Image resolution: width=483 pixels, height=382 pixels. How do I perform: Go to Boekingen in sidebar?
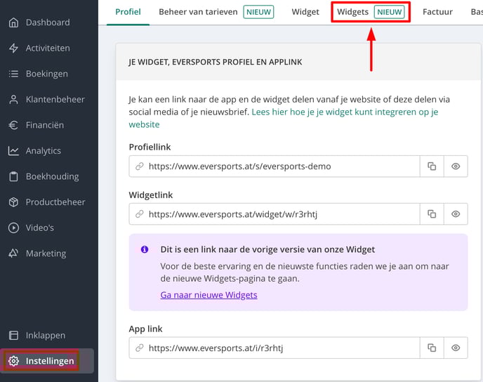pyautogui.click(x=47, y=74)
